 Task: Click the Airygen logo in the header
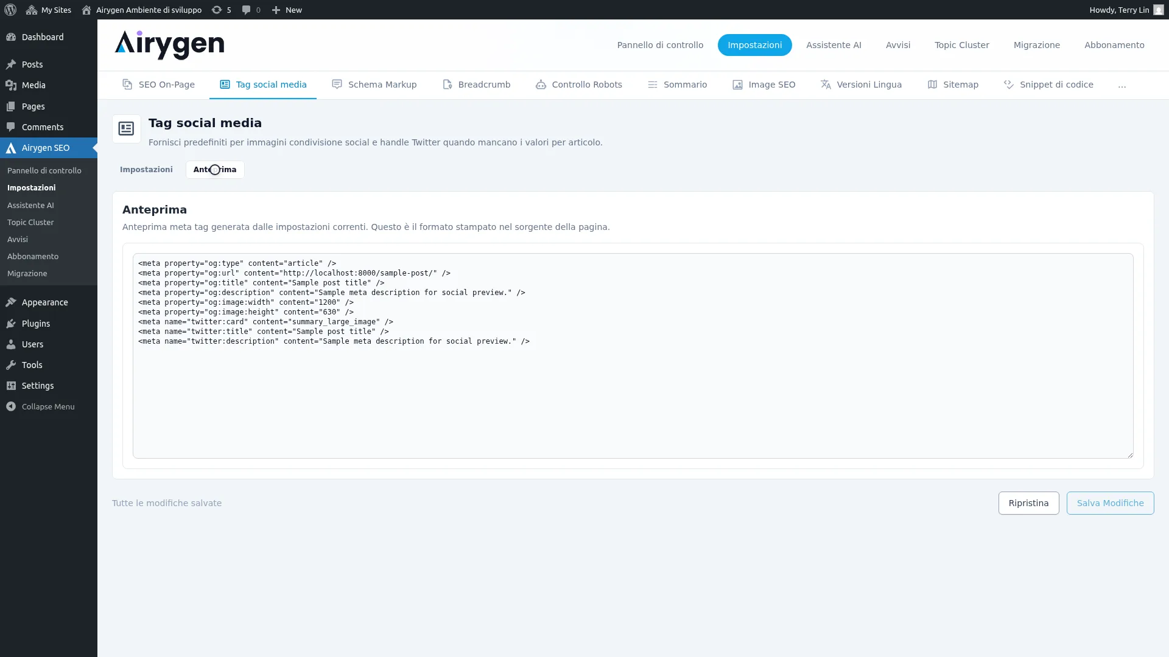(169, 45)
